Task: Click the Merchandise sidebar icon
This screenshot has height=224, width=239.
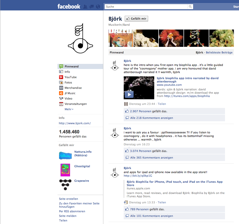Action: coord(61,88)
